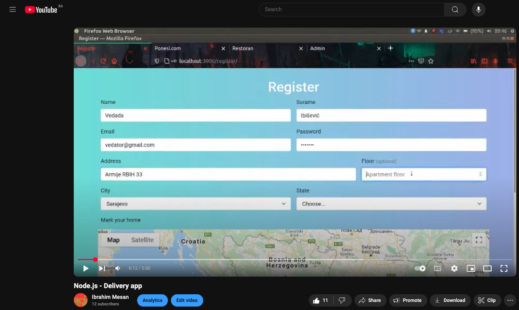This screenshot has height=310, width=519.
Task: Switch to theater mode
Action: [x=487, y=268]
